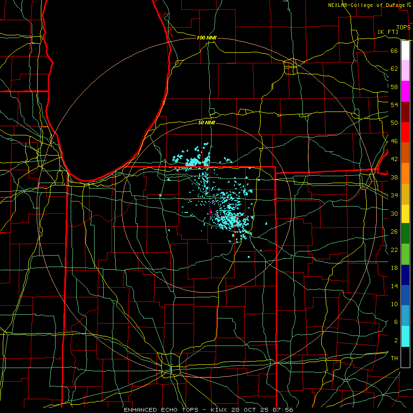Click the 'NEXLAB-College of DuPage' text

click(366, 5)
